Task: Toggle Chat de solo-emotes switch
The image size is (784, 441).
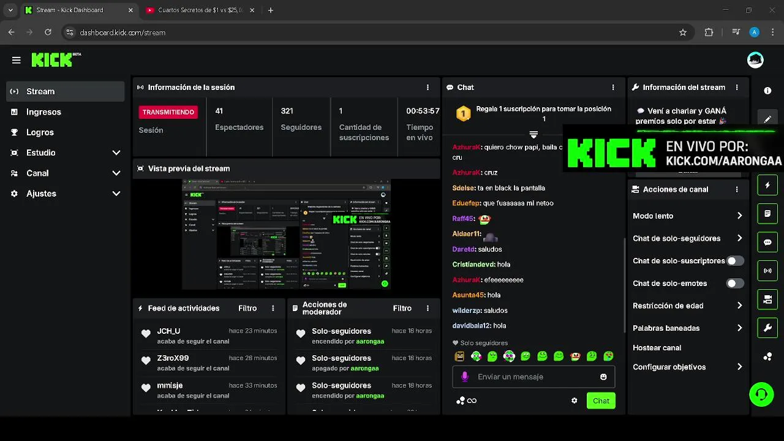Action: (x=735, y=284)
